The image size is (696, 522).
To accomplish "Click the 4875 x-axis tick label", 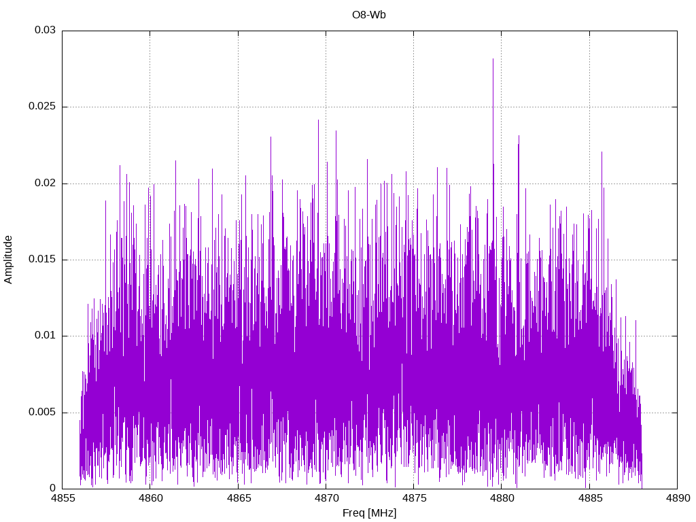I will coord(414,498).
